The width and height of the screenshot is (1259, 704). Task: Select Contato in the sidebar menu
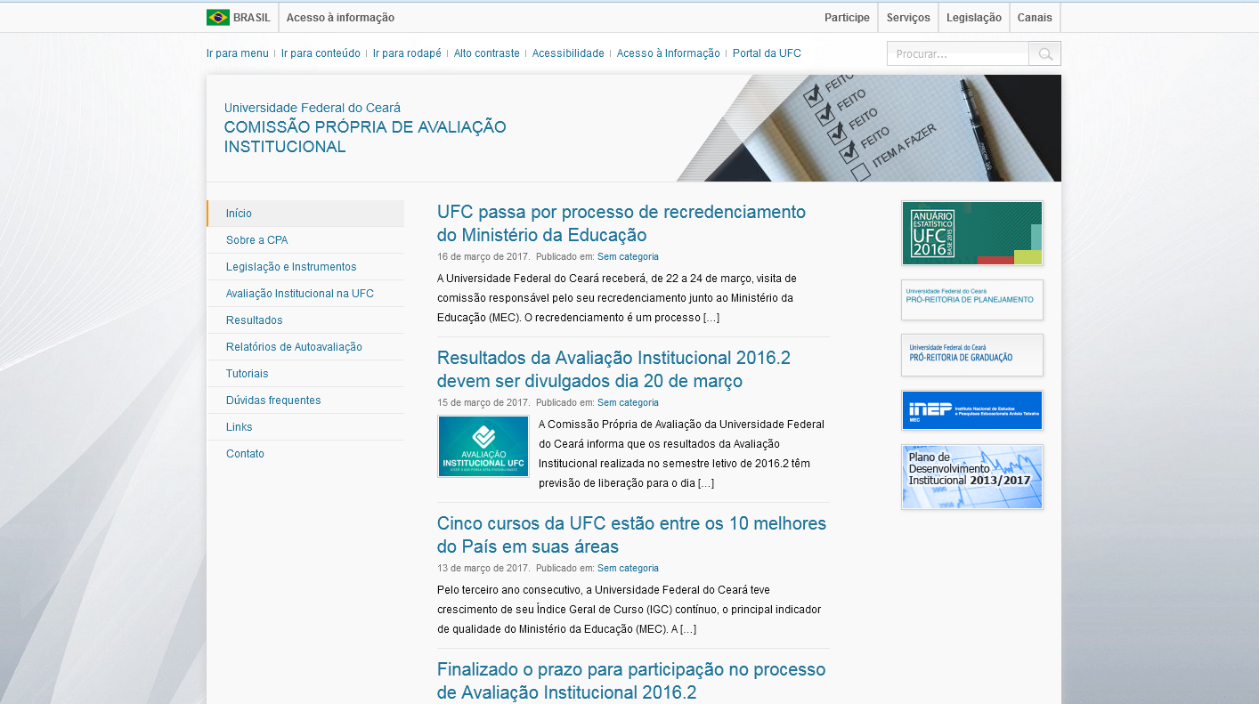pyautogui.click(x=305, y=454)
